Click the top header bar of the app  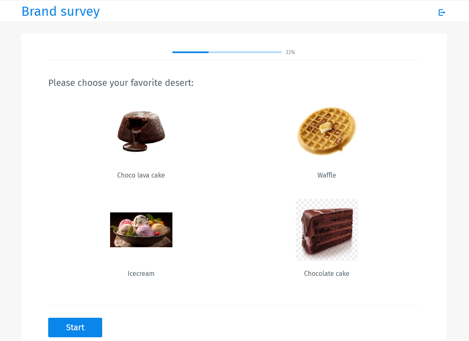(234, 11)
